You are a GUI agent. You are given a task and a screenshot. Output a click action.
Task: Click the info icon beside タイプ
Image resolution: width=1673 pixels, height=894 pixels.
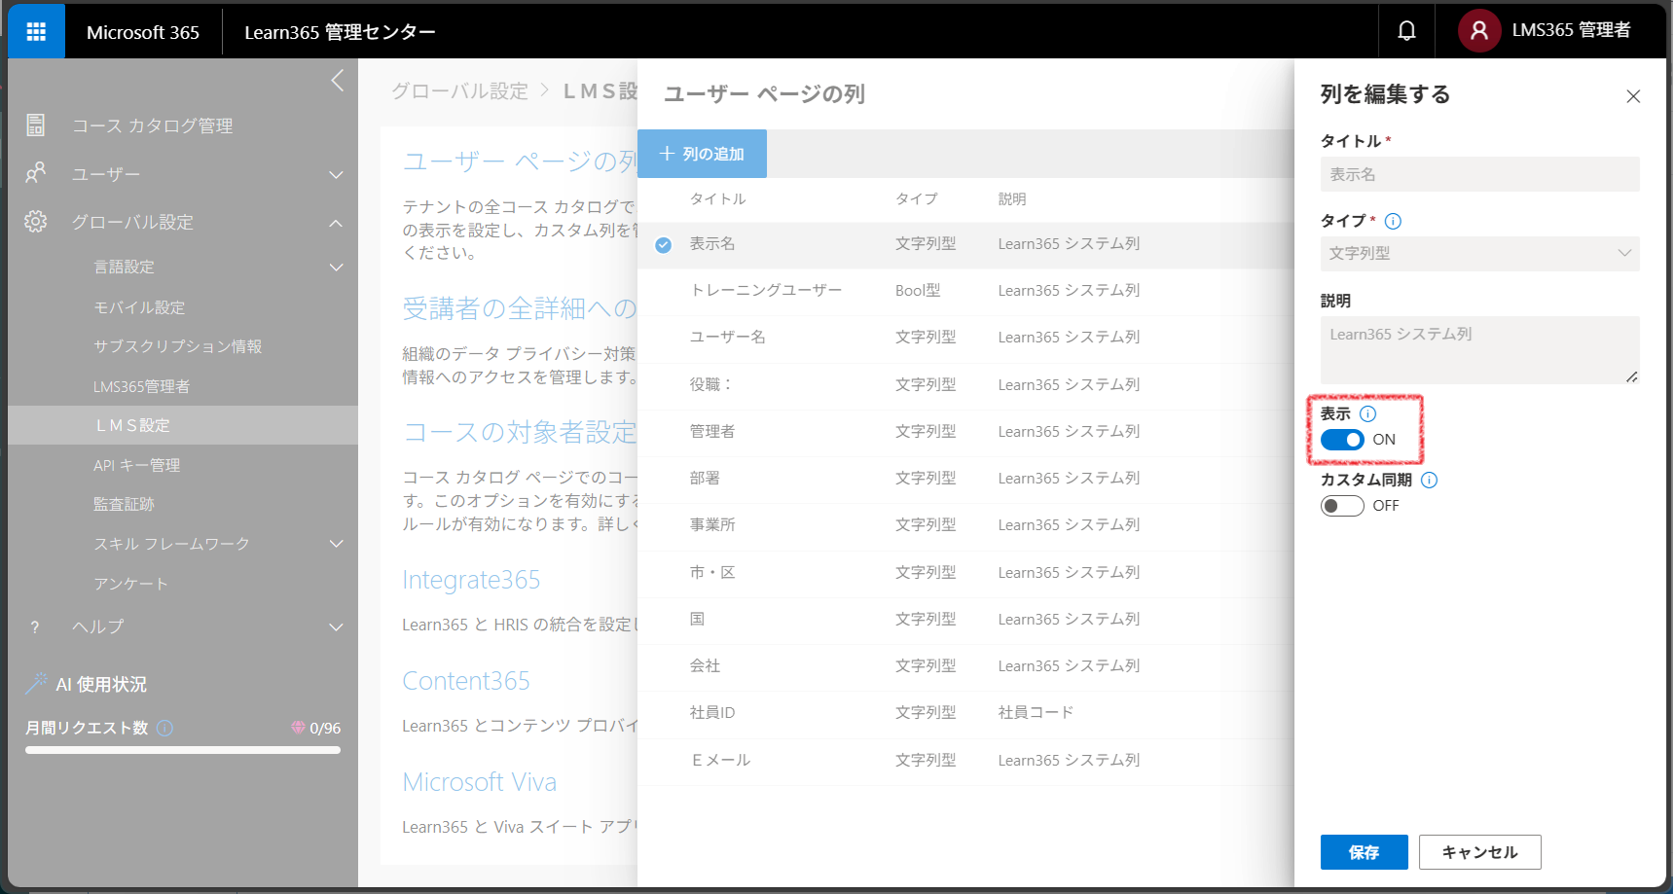pyautogui.click(x=1393, y=221)
